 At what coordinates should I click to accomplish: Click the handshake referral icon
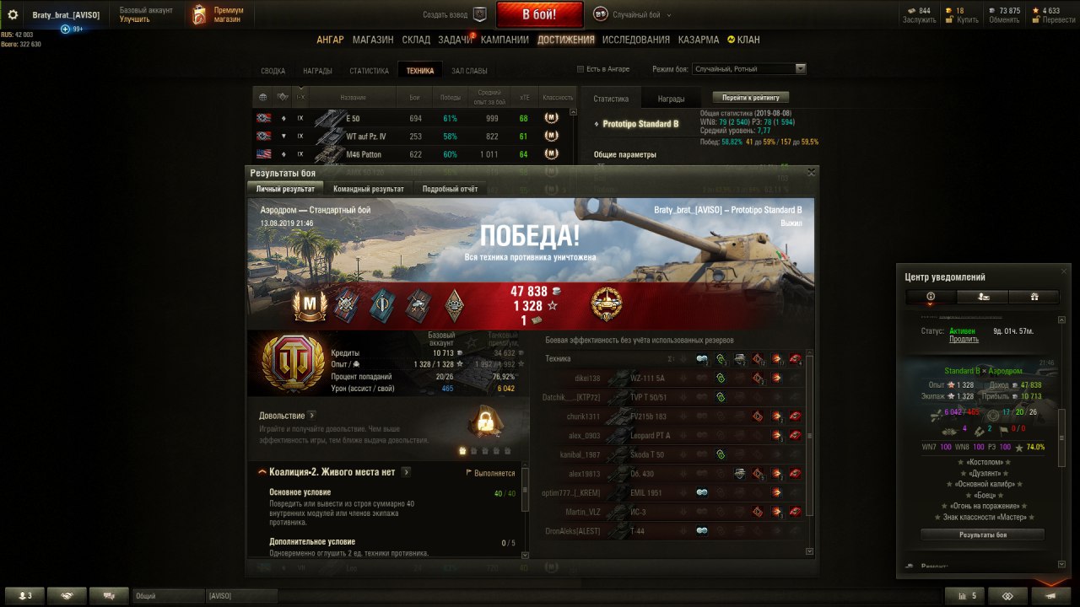[67, 596]
